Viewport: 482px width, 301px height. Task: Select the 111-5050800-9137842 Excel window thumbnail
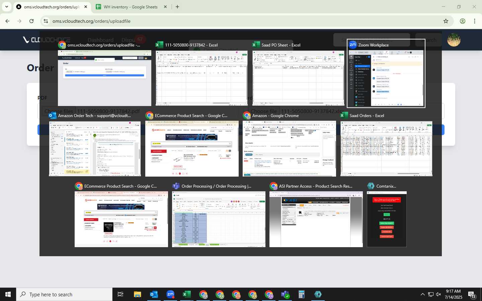point(202,78)
